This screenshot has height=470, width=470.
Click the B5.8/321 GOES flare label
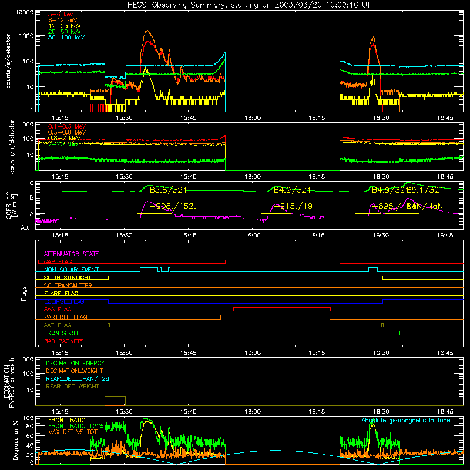(x=168, y=190)
